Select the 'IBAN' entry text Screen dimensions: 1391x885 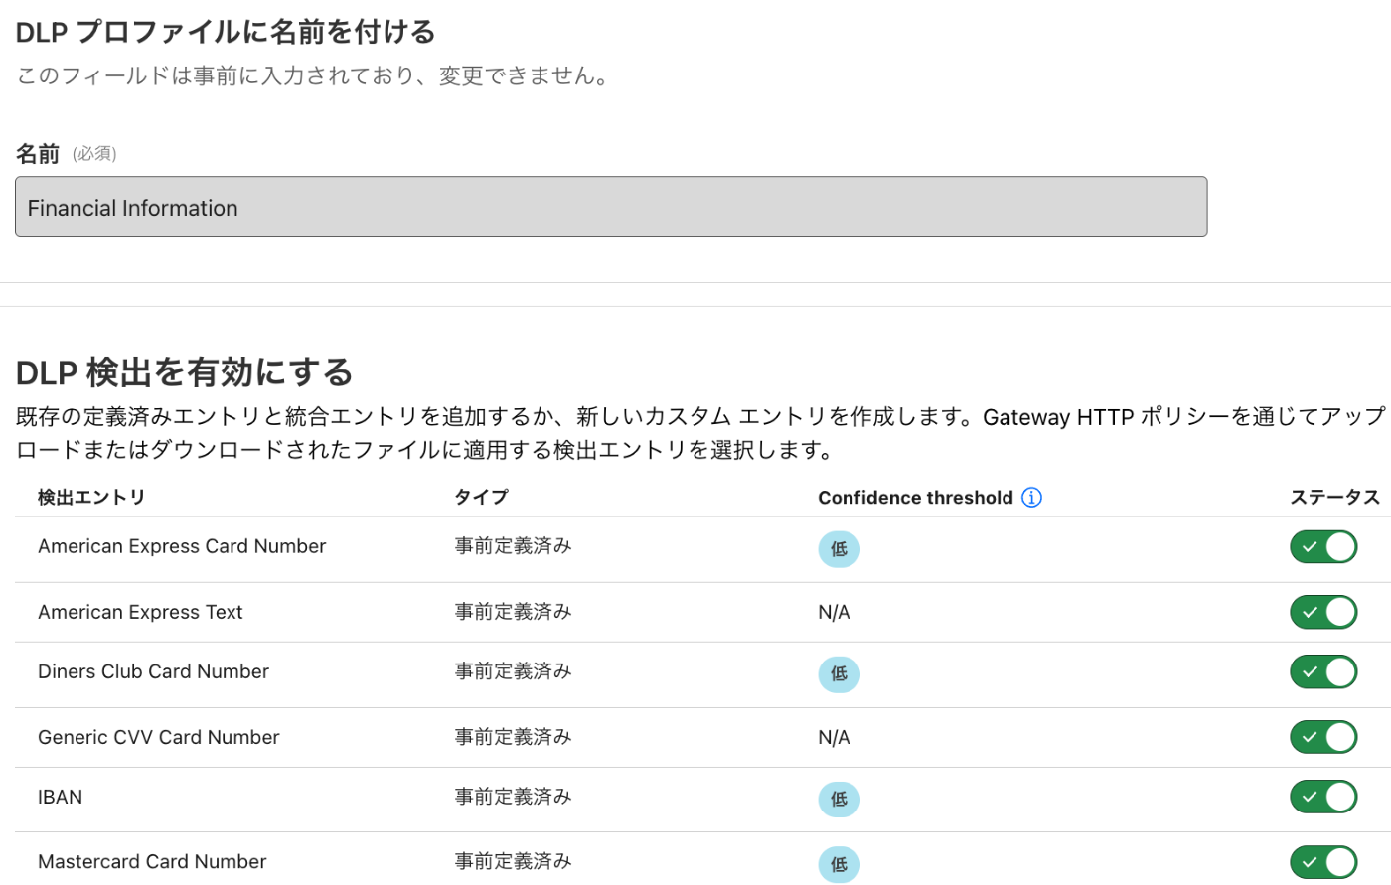(60, 797)
